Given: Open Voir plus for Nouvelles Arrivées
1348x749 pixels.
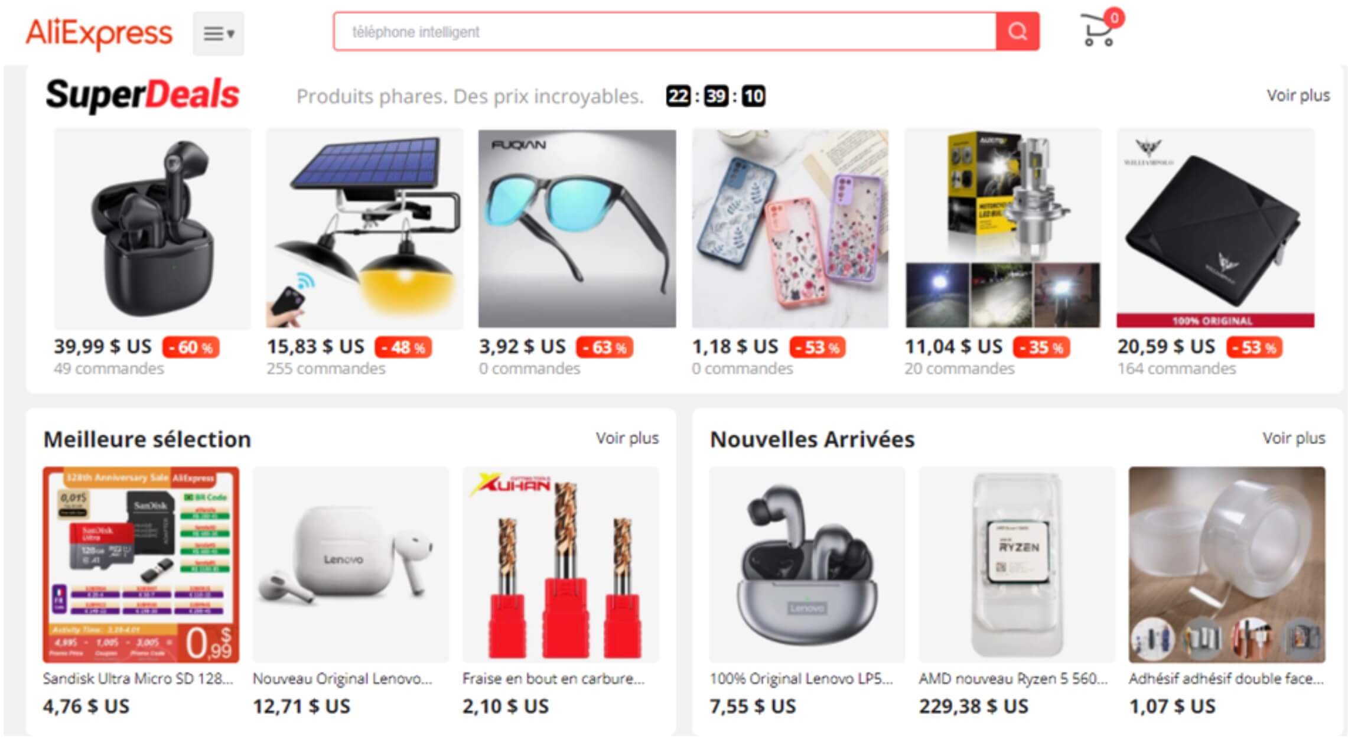Looking at the screenshot, I should pos(1294,438).
